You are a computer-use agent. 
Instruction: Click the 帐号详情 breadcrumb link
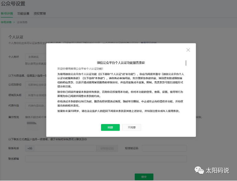click(6, 22)
